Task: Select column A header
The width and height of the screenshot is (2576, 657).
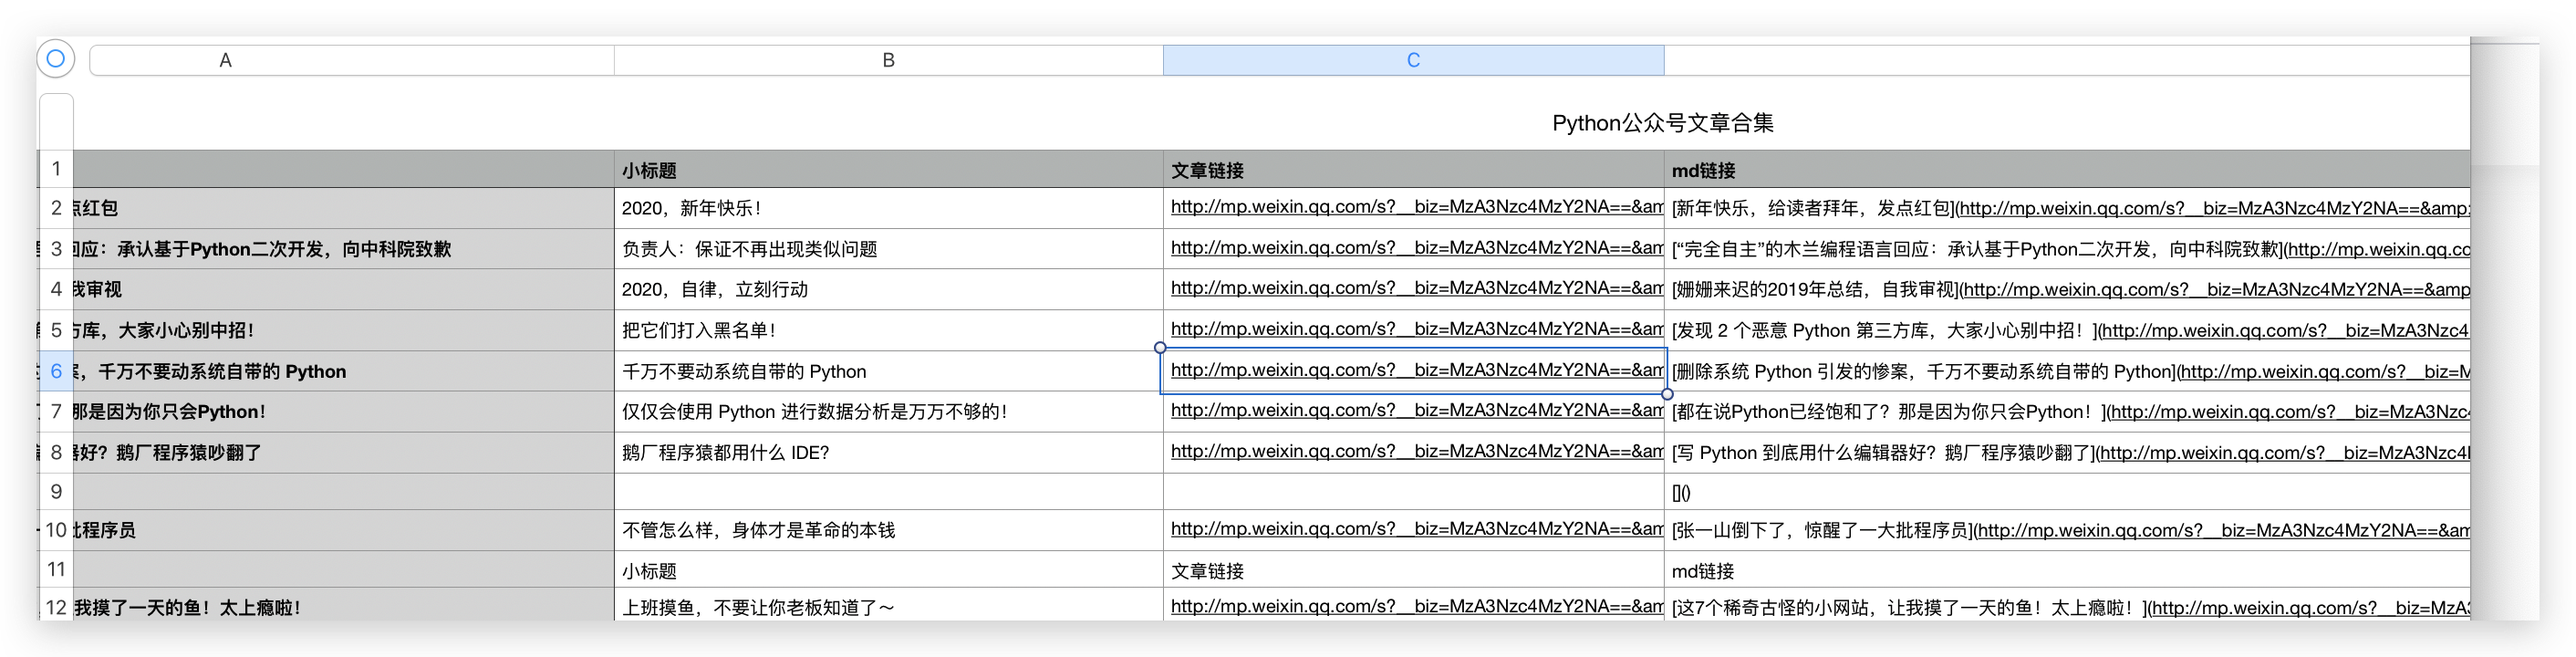Action: tap(226, 60)
